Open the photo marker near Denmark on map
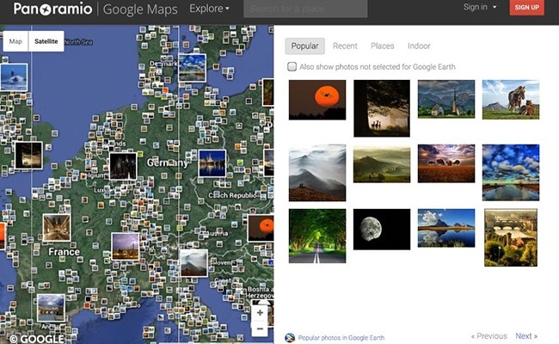 click(x=192, y=67)
